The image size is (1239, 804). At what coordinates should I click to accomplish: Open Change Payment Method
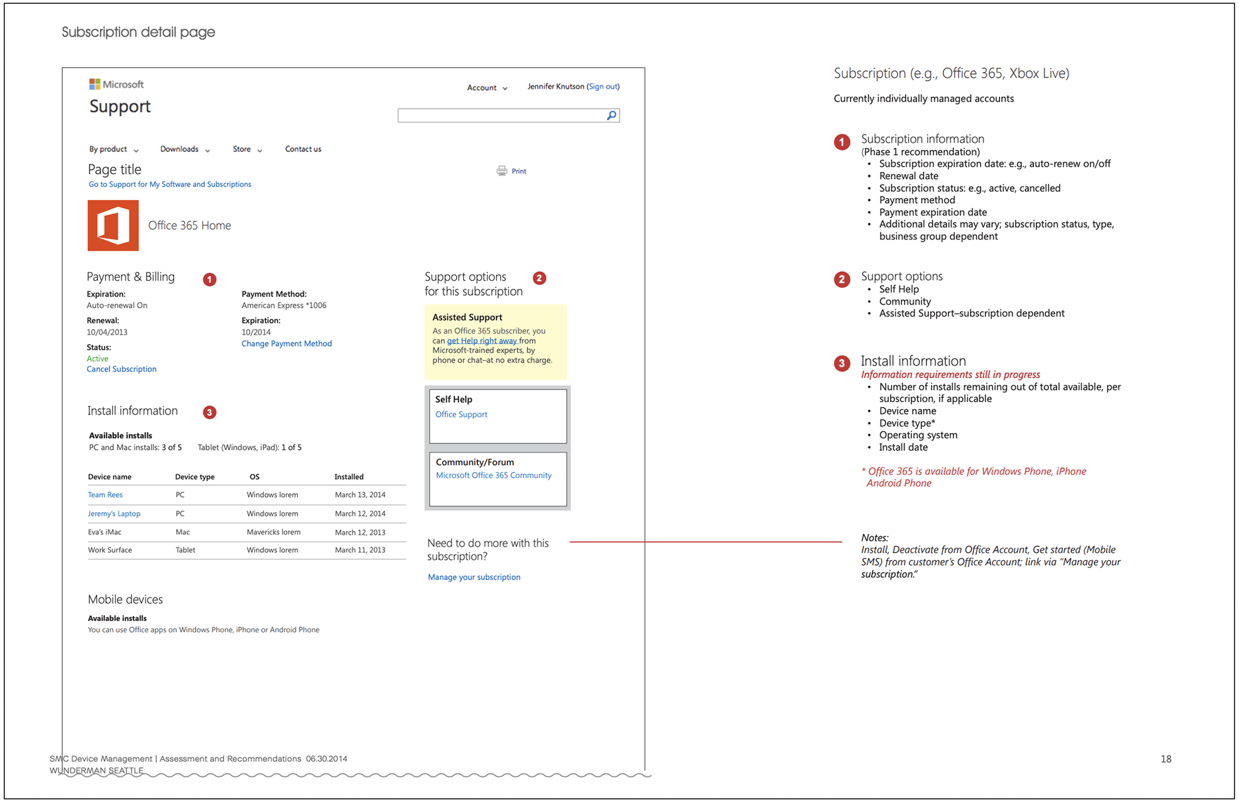286,343
